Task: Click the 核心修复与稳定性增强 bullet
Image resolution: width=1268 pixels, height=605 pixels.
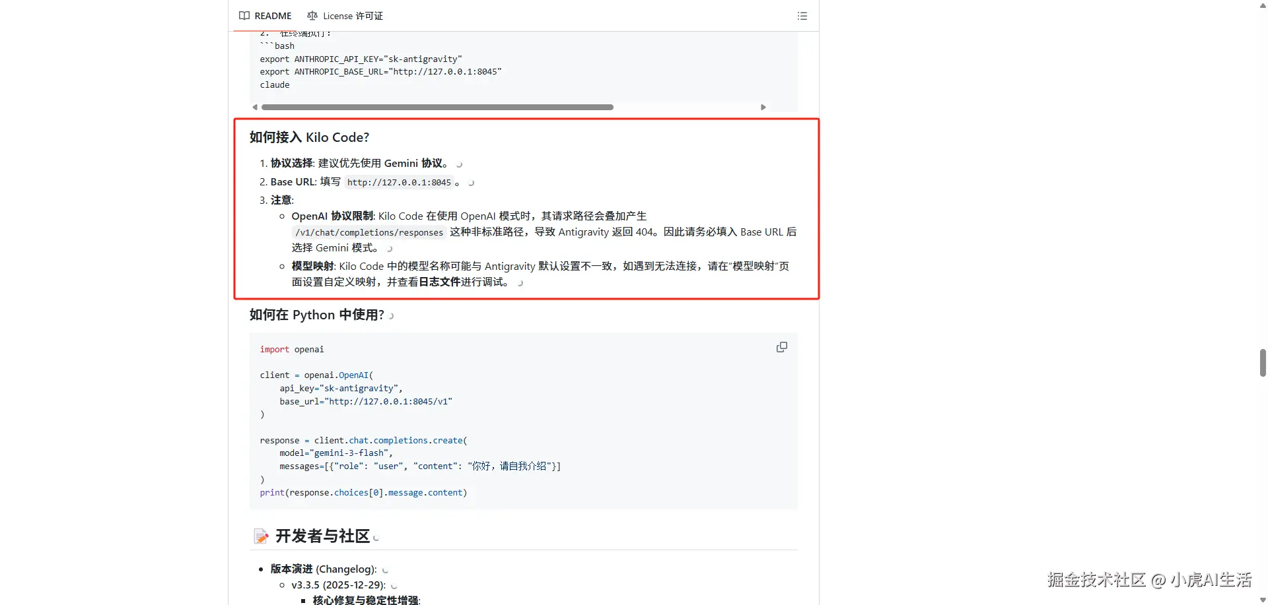Action: pyautogui.click(x=367, y=600)
